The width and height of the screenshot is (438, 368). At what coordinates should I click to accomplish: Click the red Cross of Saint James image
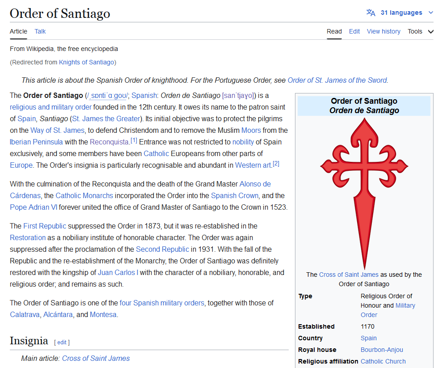364,193
